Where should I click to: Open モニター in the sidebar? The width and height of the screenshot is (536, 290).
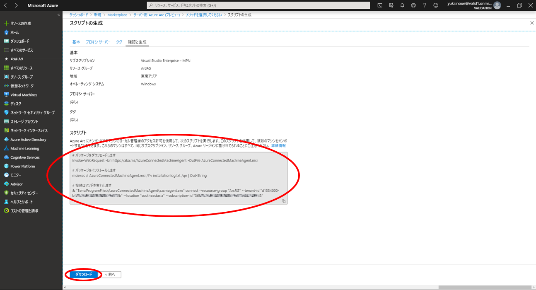(x=16, y=175)
